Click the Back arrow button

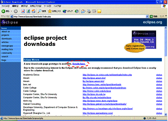[x=4, y=11]
